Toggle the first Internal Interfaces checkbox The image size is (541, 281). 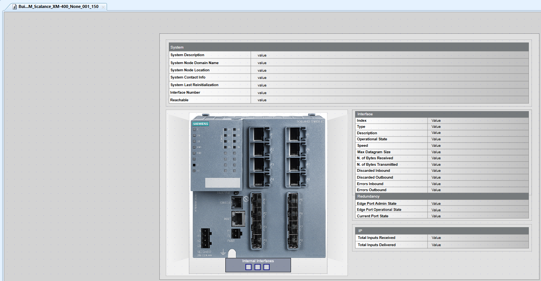(x=248, y=267)
